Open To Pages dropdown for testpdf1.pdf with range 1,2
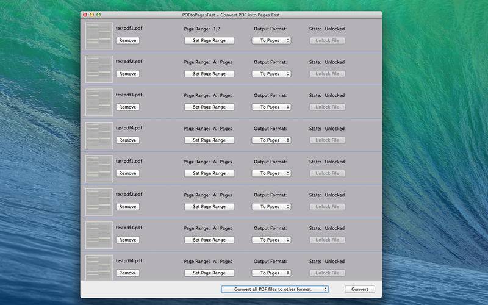 (x=271, y=40)
